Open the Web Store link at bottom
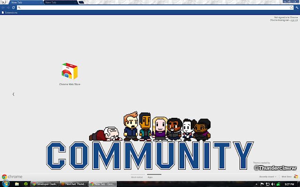300x187 pixels. pyautogui.click(x=290, y=177)
